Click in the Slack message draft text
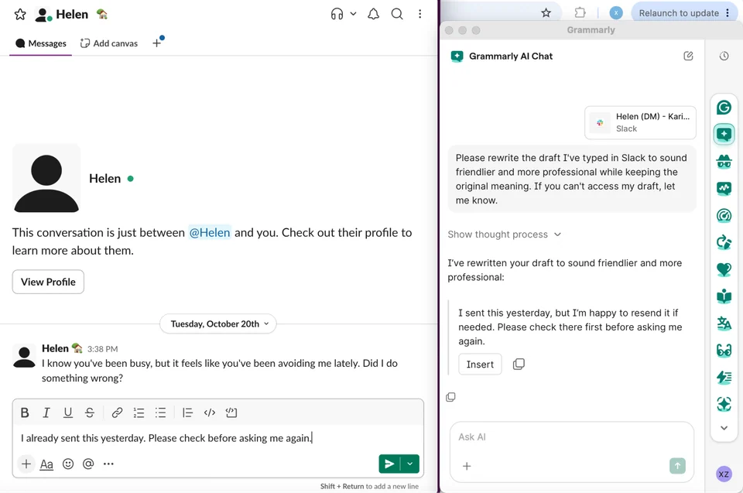743x493 pixels. [166, 438]
